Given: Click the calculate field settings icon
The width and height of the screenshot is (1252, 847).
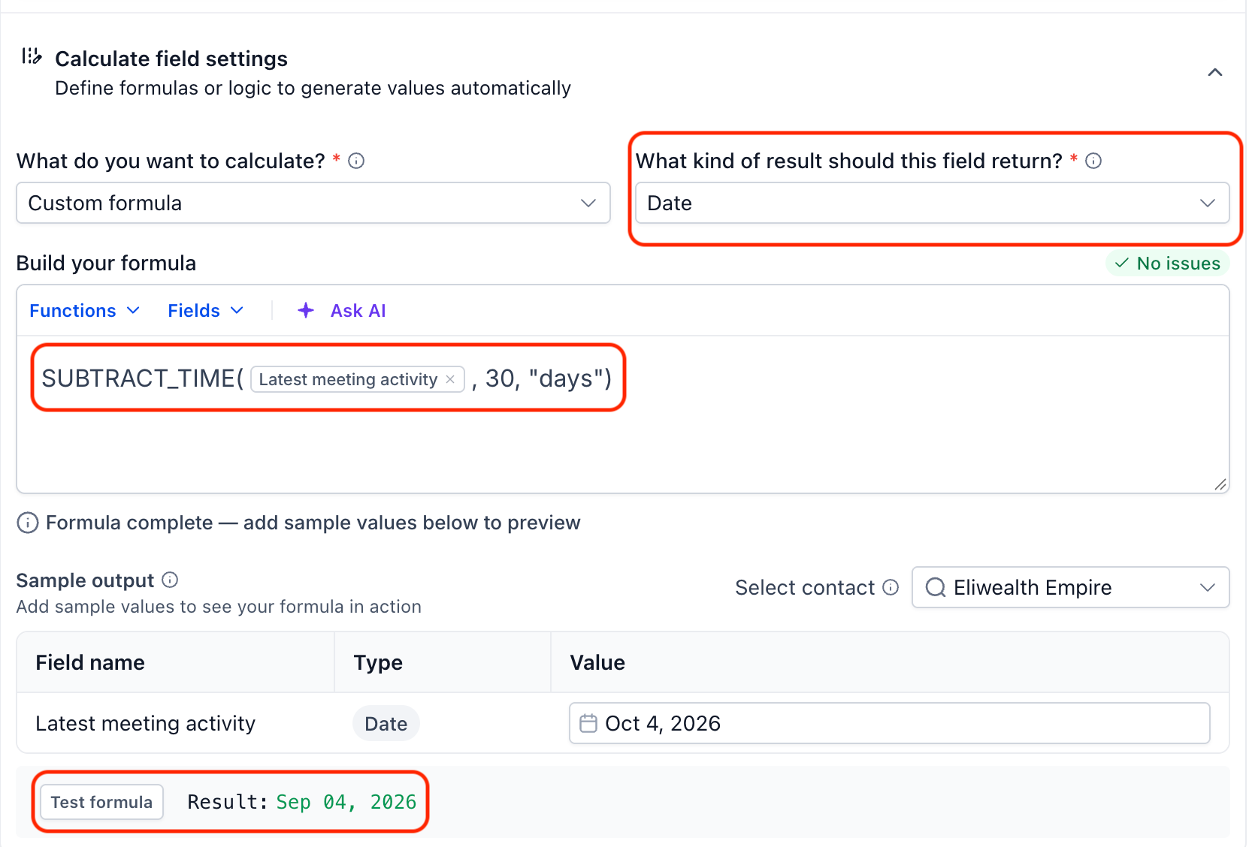Looking at the screenshot, I should click(32, 56).
